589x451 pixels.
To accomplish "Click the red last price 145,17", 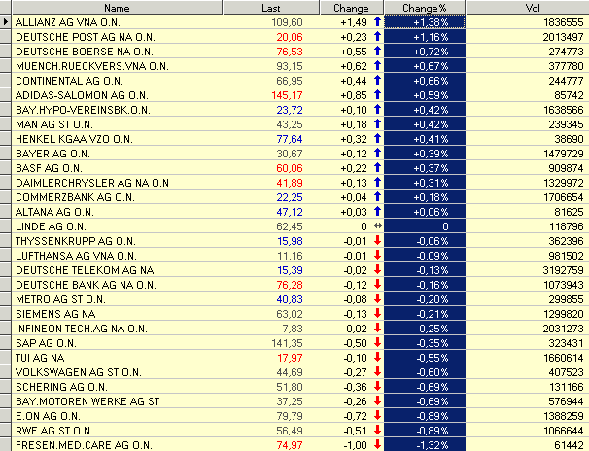I will (287, 95).
